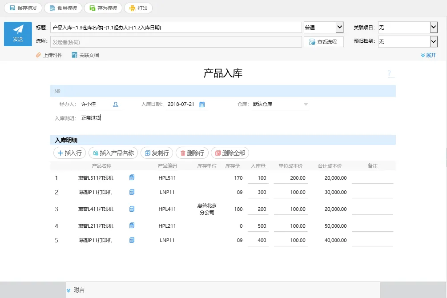Click the 发送 send button
Viewport: 447px width, 298px height.
[x=18, y=34]
